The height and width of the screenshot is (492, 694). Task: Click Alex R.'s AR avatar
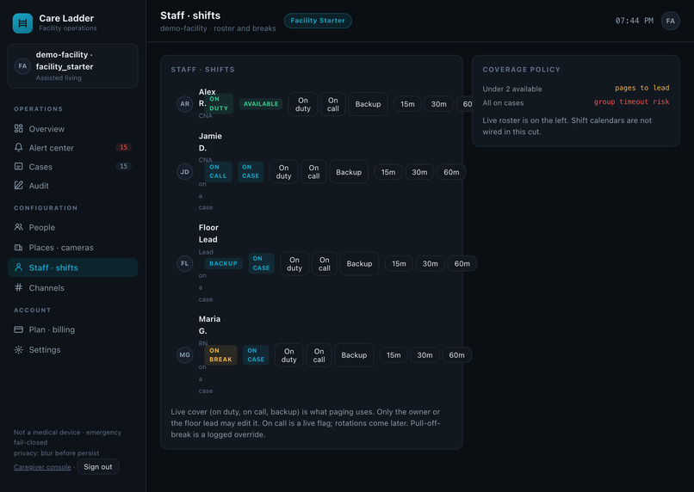coord(184,104)
